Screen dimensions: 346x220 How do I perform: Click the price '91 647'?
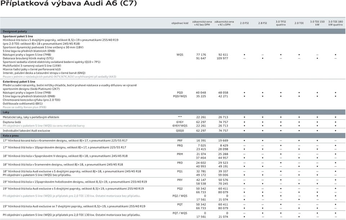pyautogui.click(x=201, y=58)
